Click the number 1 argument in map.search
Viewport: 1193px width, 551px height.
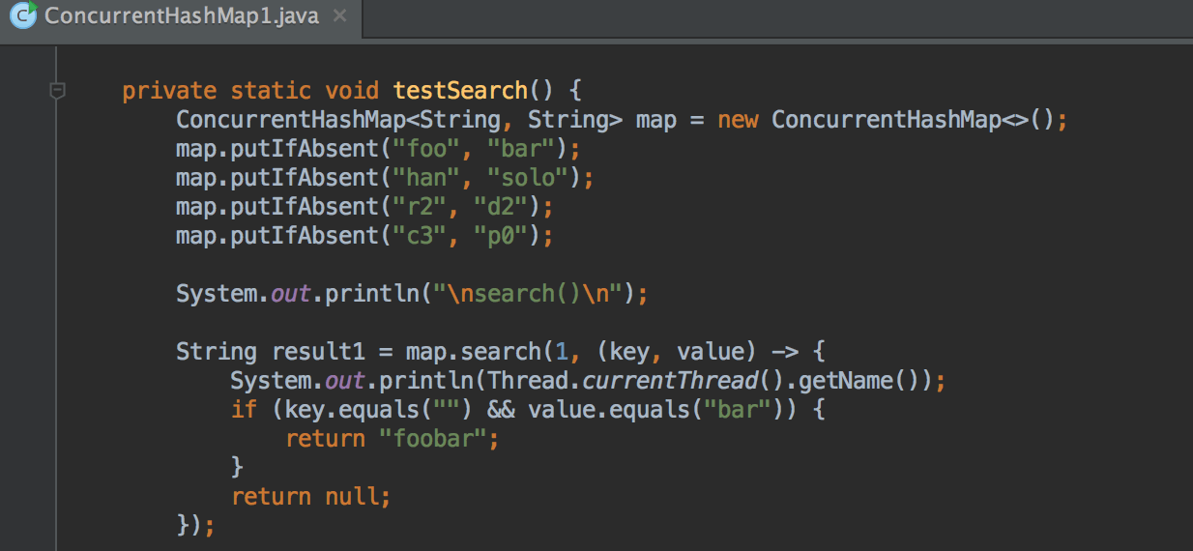point(561,352)
